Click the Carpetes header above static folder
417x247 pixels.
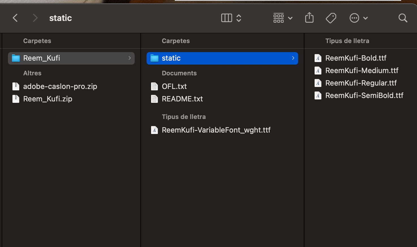[176, 41]
